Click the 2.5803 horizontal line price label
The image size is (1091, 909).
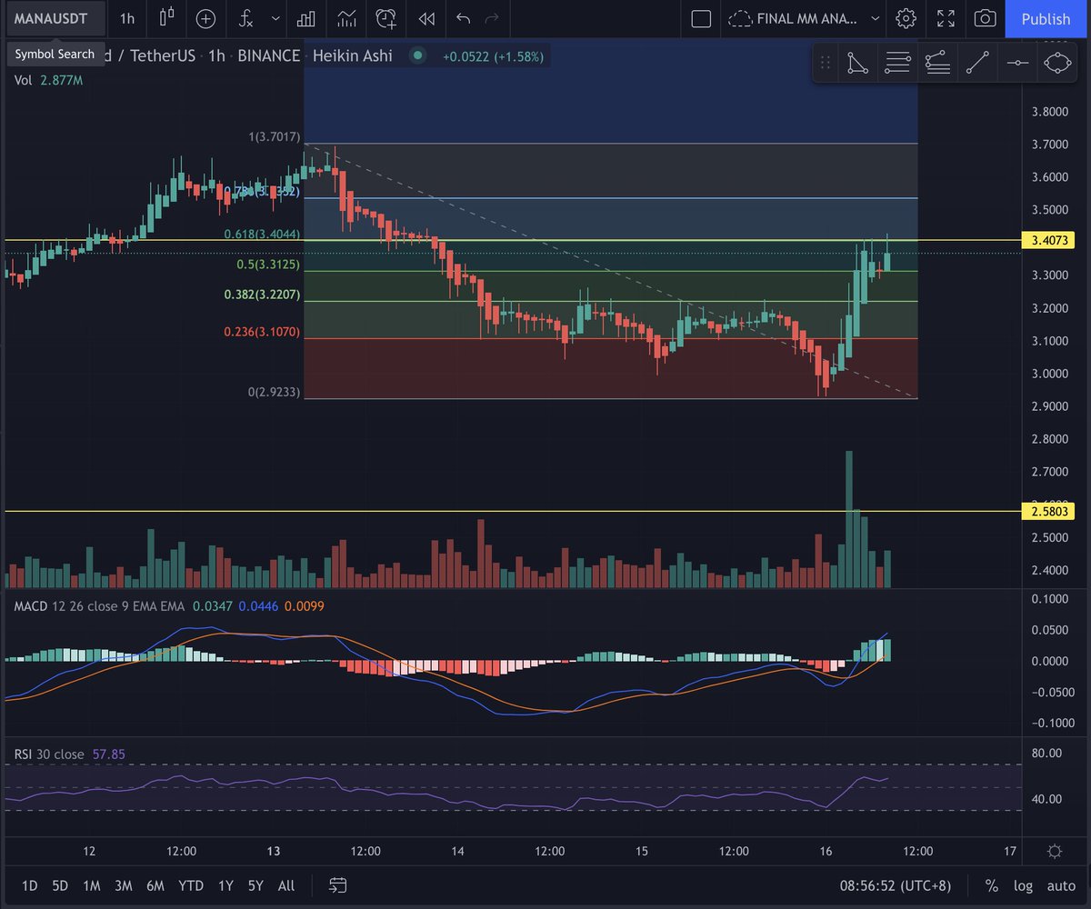point(1050,512)
